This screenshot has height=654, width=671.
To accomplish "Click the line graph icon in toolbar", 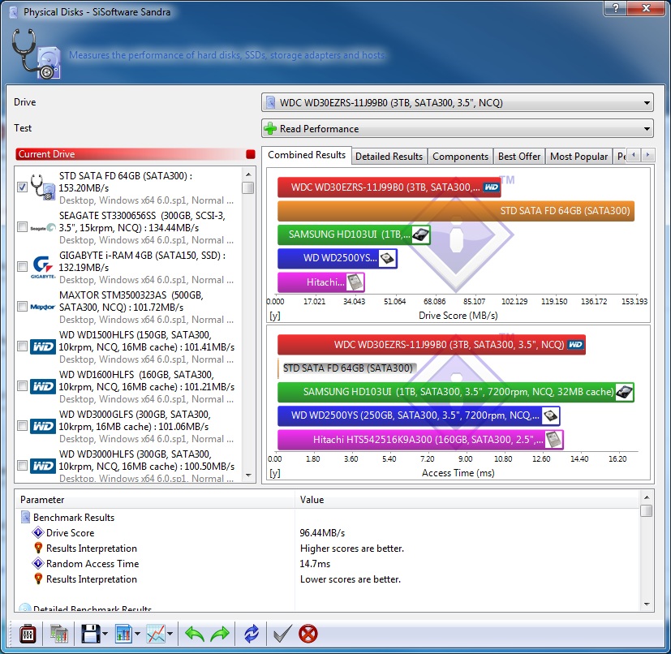I will click(155, 634).
